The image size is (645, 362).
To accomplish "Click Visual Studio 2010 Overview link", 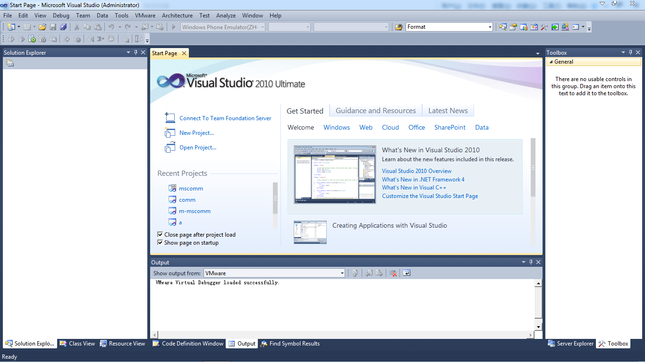I will tap(416, 171).
